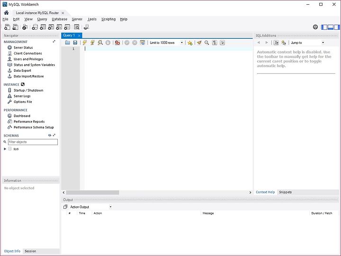Open the Query menu
This screenshot has width=341, height=256.
point(42,19)
